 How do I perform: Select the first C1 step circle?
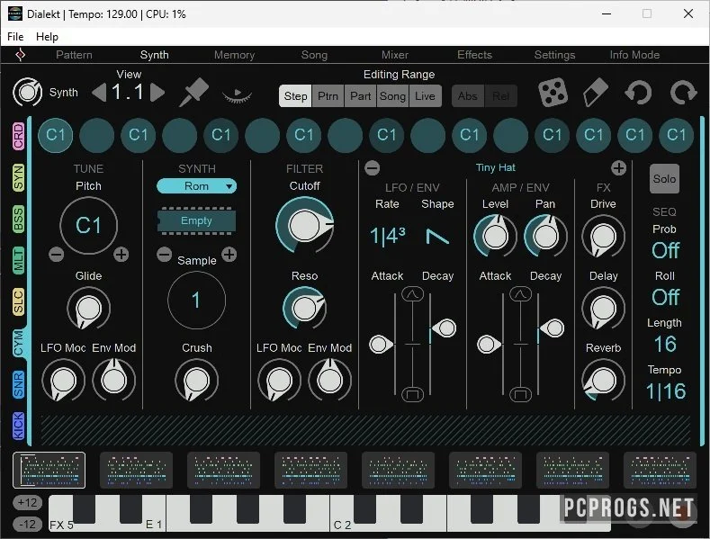click(56, 134)
